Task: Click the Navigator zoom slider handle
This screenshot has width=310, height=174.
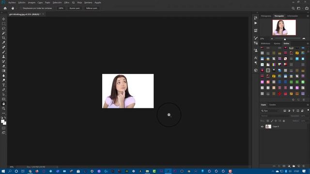Action: [x=285, y=39]
